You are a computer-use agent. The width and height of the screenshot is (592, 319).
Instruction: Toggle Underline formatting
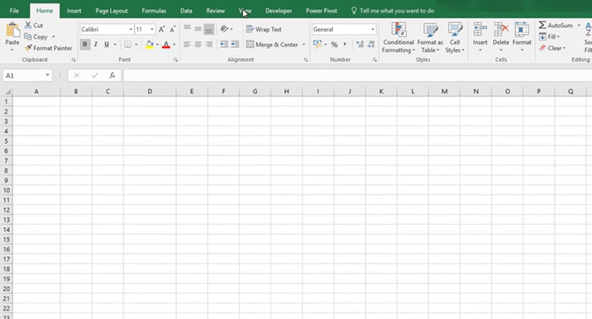[x=107, y=44]
